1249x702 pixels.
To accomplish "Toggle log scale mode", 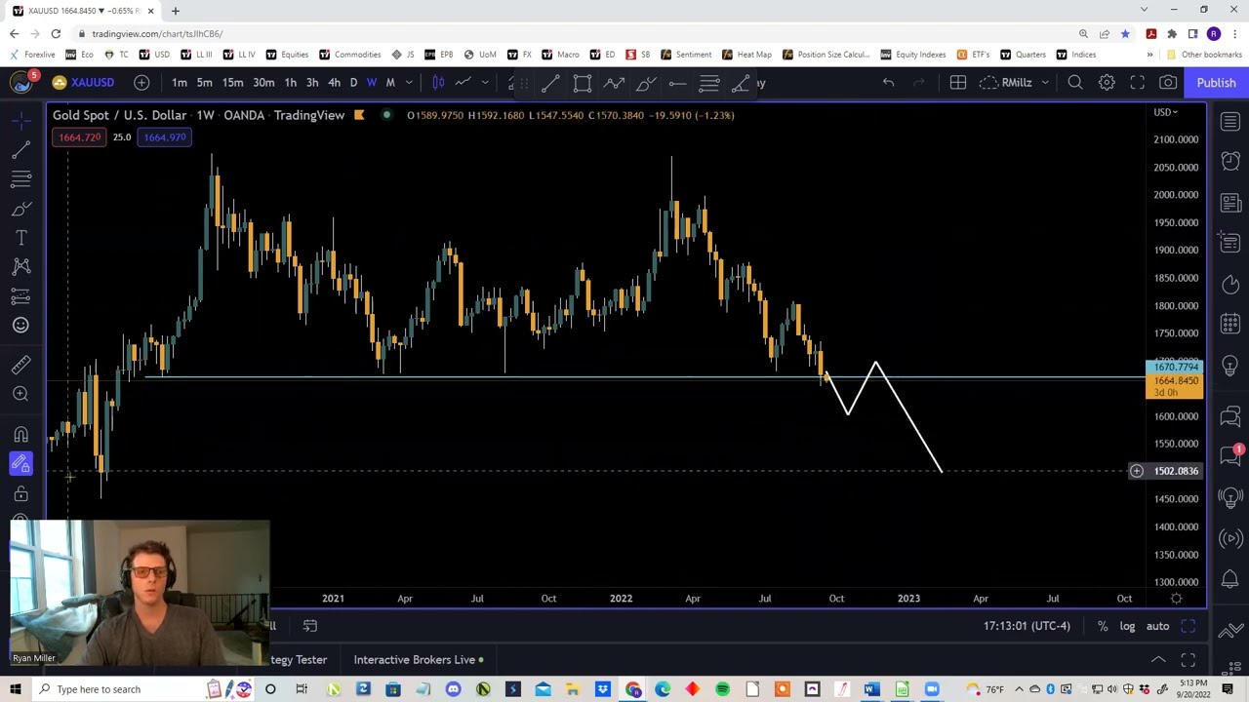I will coord(1127,626).
